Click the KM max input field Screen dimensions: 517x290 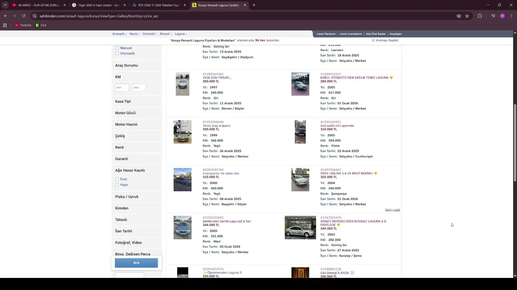(x=139, y=87)
